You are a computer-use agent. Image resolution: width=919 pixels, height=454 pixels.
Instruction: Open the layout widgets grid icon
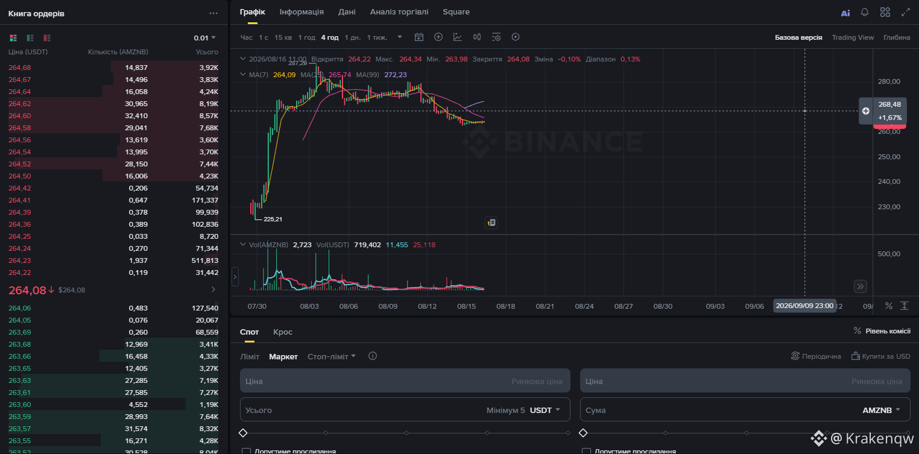click(885, 12)
